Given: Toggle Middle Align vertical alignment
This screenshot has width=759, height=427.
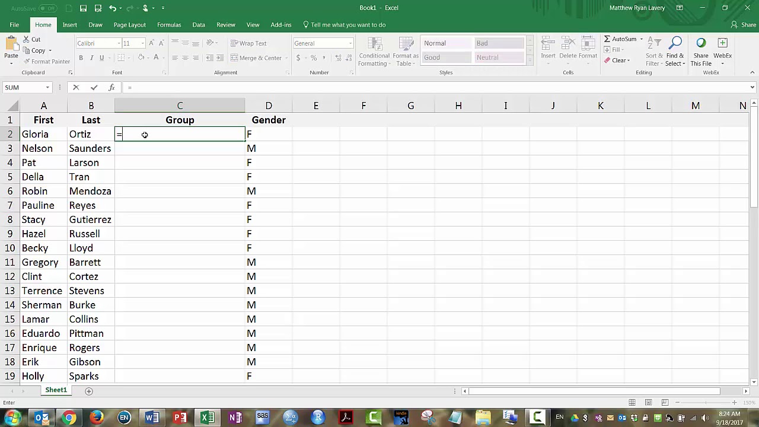Looking at the screenshot, I should pyautogui.click(x=185, y=43).
